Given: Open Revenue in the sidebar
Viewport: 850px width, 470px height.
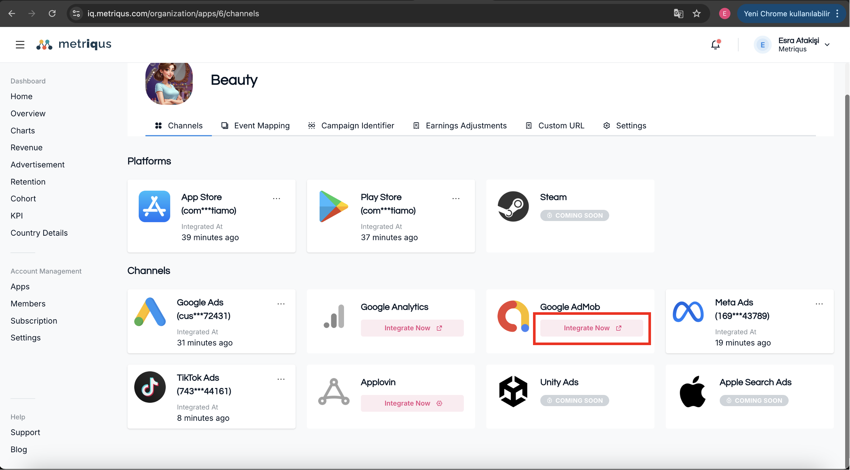Looking at the screenshot, I should point(27,148).
